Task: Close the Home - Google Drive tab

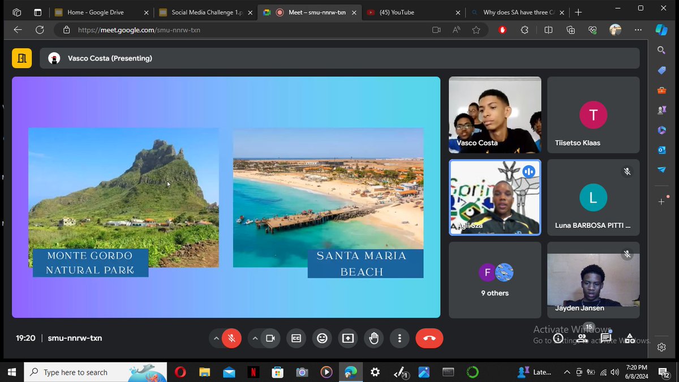Action: pyautogui.click(x=146, y=12)
